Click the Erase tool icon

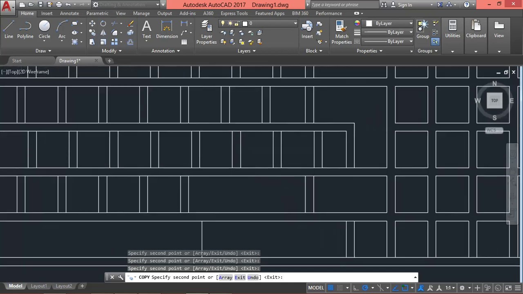[130, 24]
